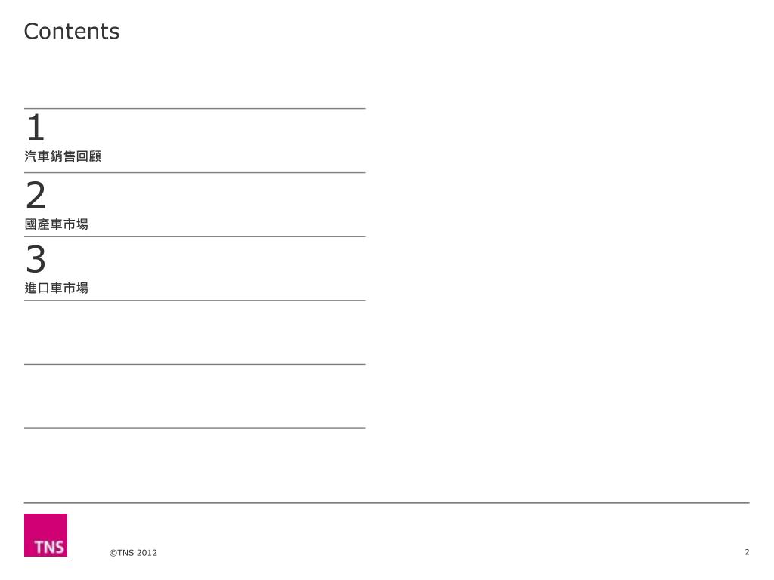Open the 國產車市場 section heading
Viewport: 774px width, 580px height.
56,224
